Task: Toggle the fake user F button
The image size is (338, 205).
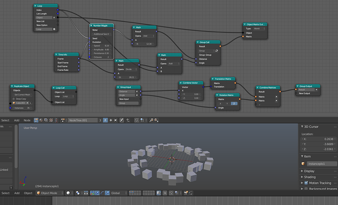Action: point(105,120)
